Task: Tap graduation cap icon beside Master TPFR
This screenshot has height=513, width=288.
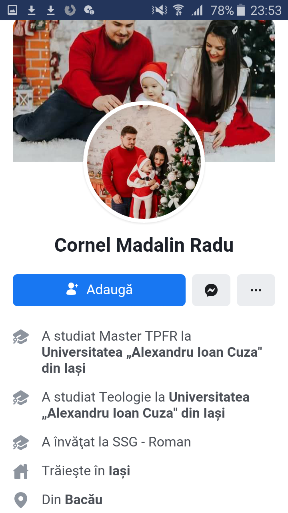Action: [21, 337]
